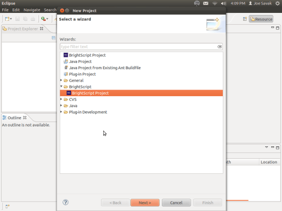Open the bottom panel view menu

pyautogui.click(x=266, y=147)
